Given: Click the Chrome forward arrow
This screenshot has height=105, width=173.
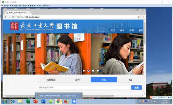Looking at the screenshot, I should tap(9, 17).
